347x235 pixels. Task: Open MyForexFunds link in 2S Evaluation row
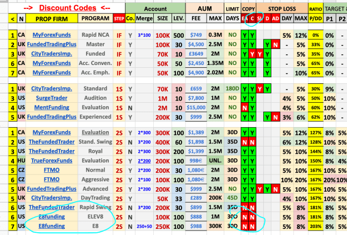(52, 132)
